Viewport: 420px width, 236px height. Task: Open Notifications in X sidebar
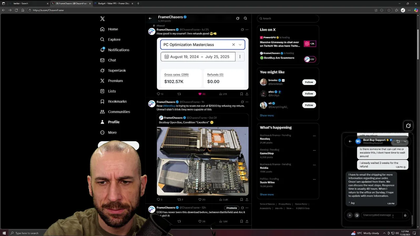point(115,50)
